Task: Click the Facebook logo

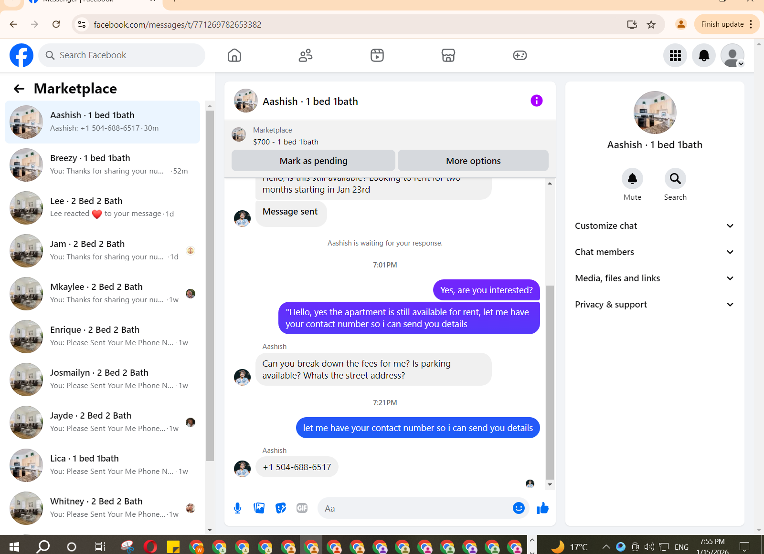Action: coord(21,55)
